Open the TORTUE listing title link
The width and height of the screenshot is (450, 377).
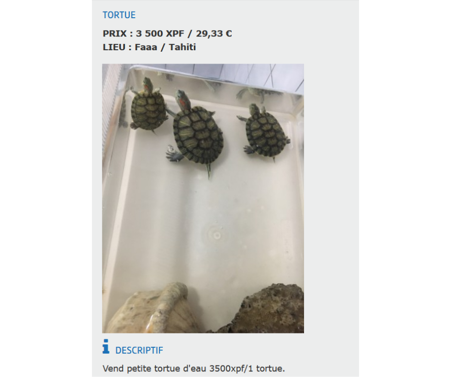(119, 15)
